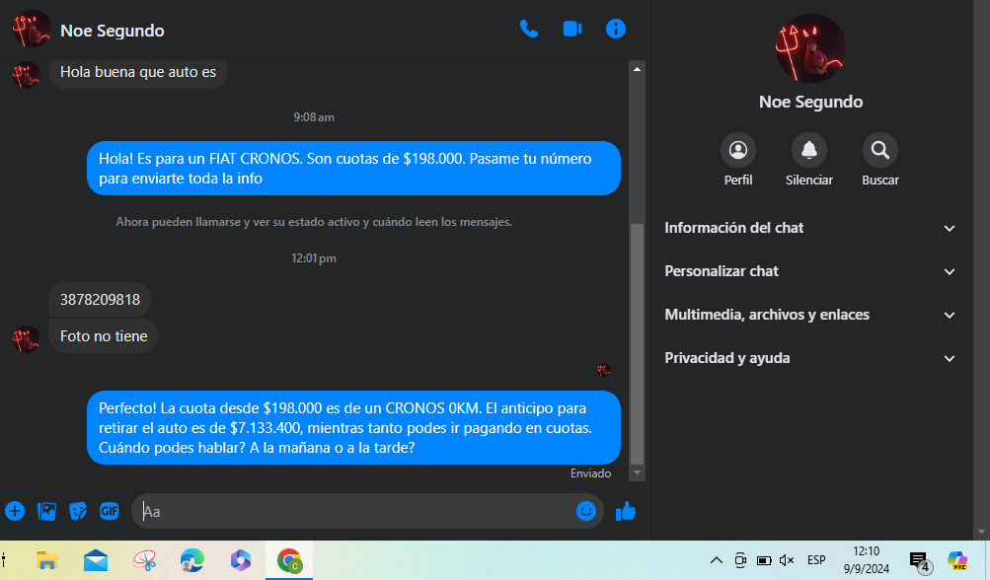Open File Explorer from the taskbar
Image resolution: width=990 pixels, height=580 pixels.
pyautogui.click(x=46, y=560)
